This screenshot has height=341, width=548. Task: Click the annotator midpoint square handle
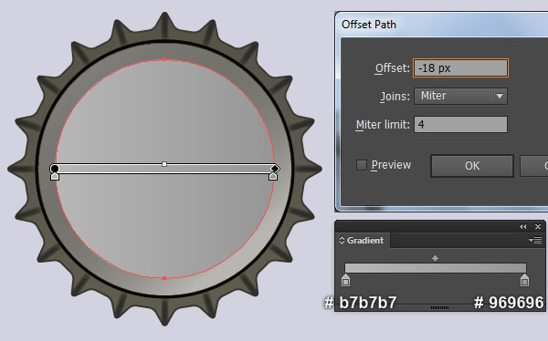click(164, 164)
